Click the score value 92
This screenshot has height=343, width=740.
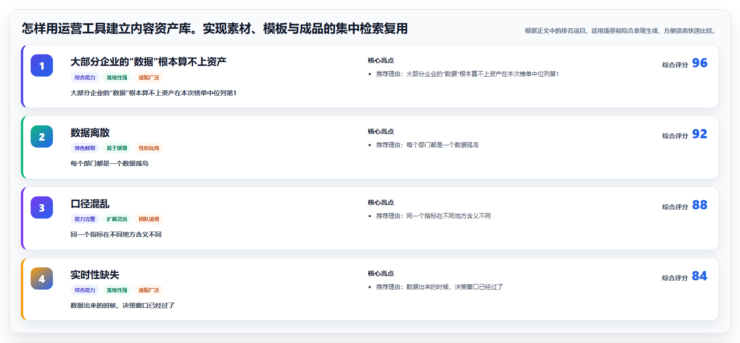700,134
